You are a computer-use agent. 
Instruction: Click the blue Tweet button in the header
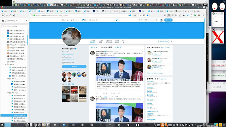(168, 20)
